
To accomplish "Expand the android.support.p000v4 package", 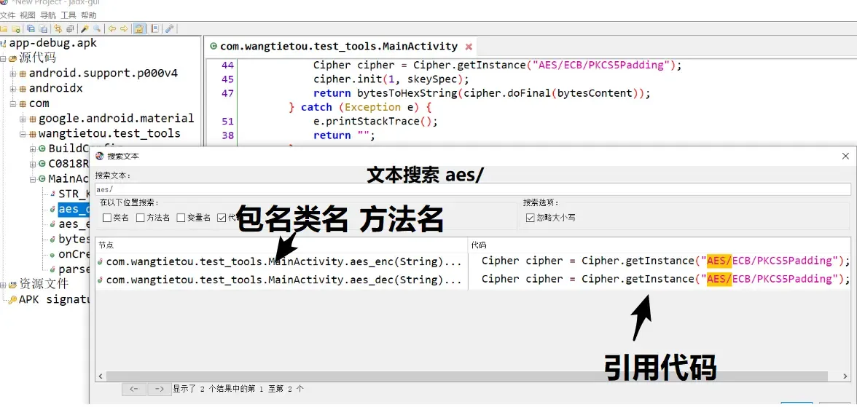I will pos(13,74).
